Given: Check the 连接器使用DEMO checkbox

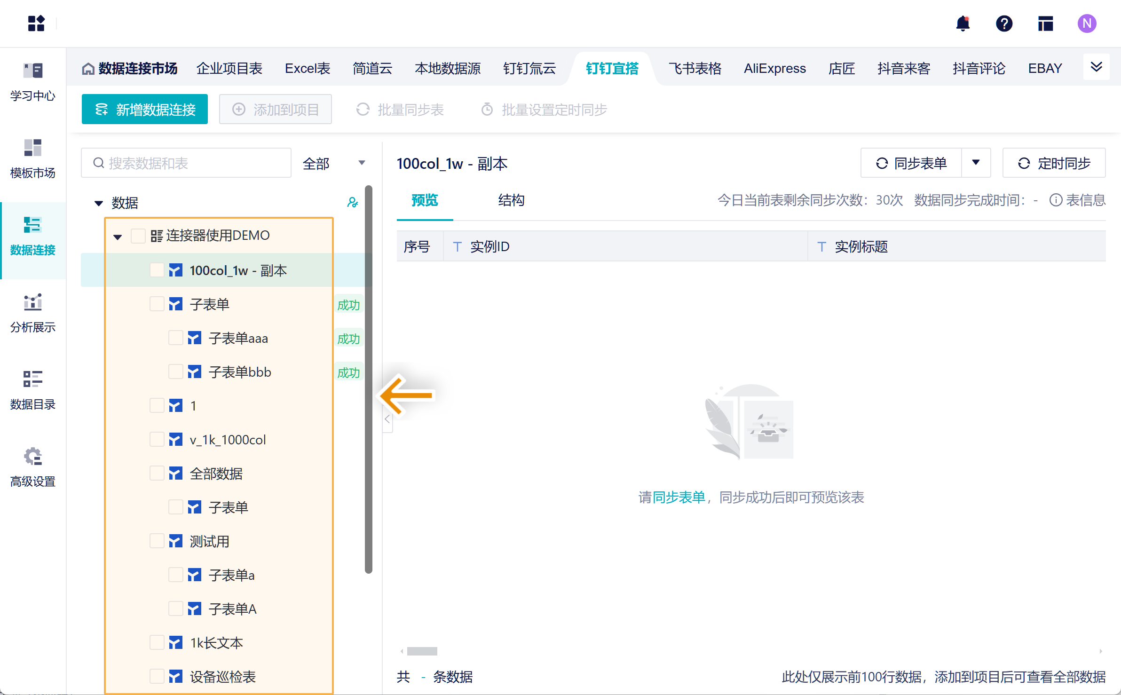Looking at the screenshot, I should (138, 236).
